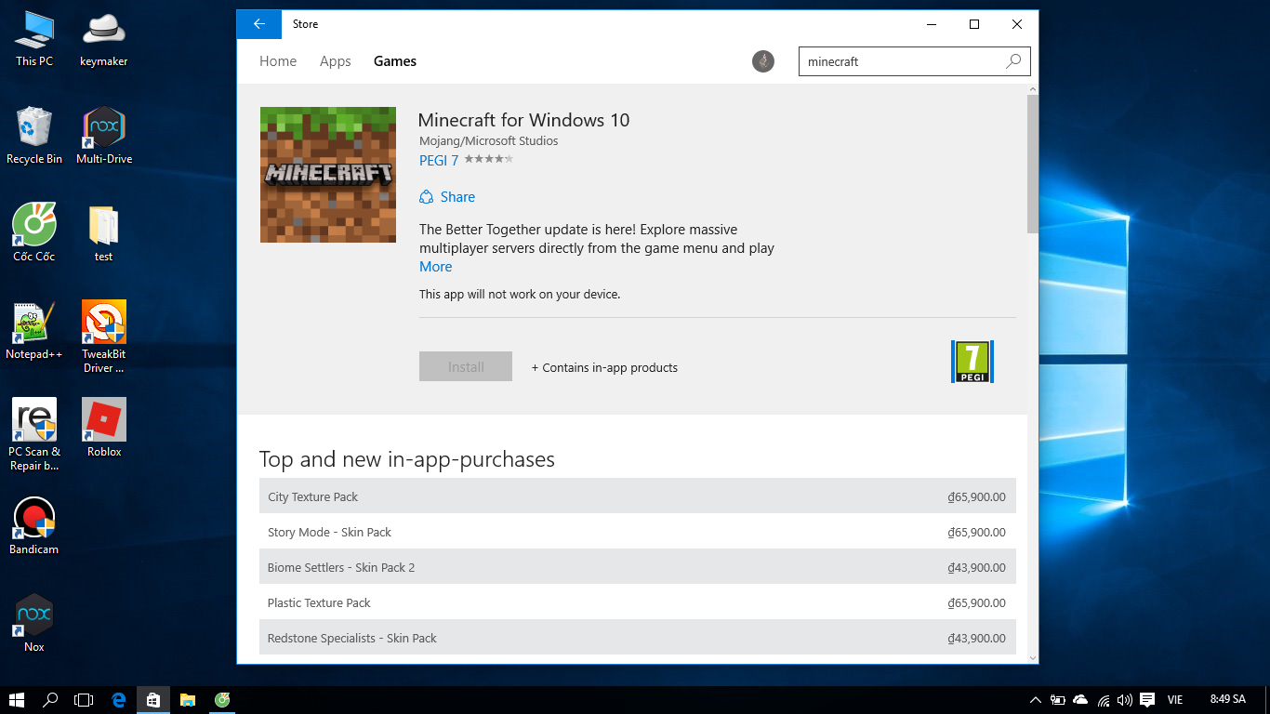Select the Games tab

[x=395, y=61]
